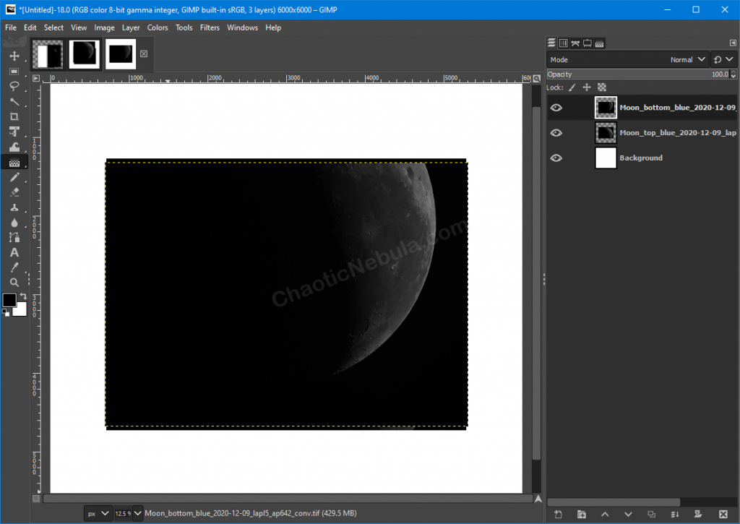Choose the Text tool
Image resolution: width=740 pixels, height=524 pixels.
[14, 252]
